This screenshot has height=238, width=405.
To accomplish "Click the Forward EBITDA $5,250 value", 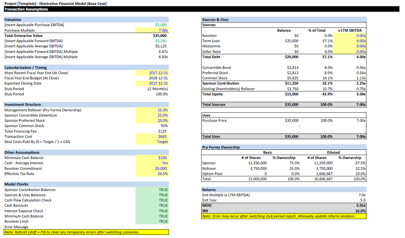I will pyautogui.click(x=161, y=41).
